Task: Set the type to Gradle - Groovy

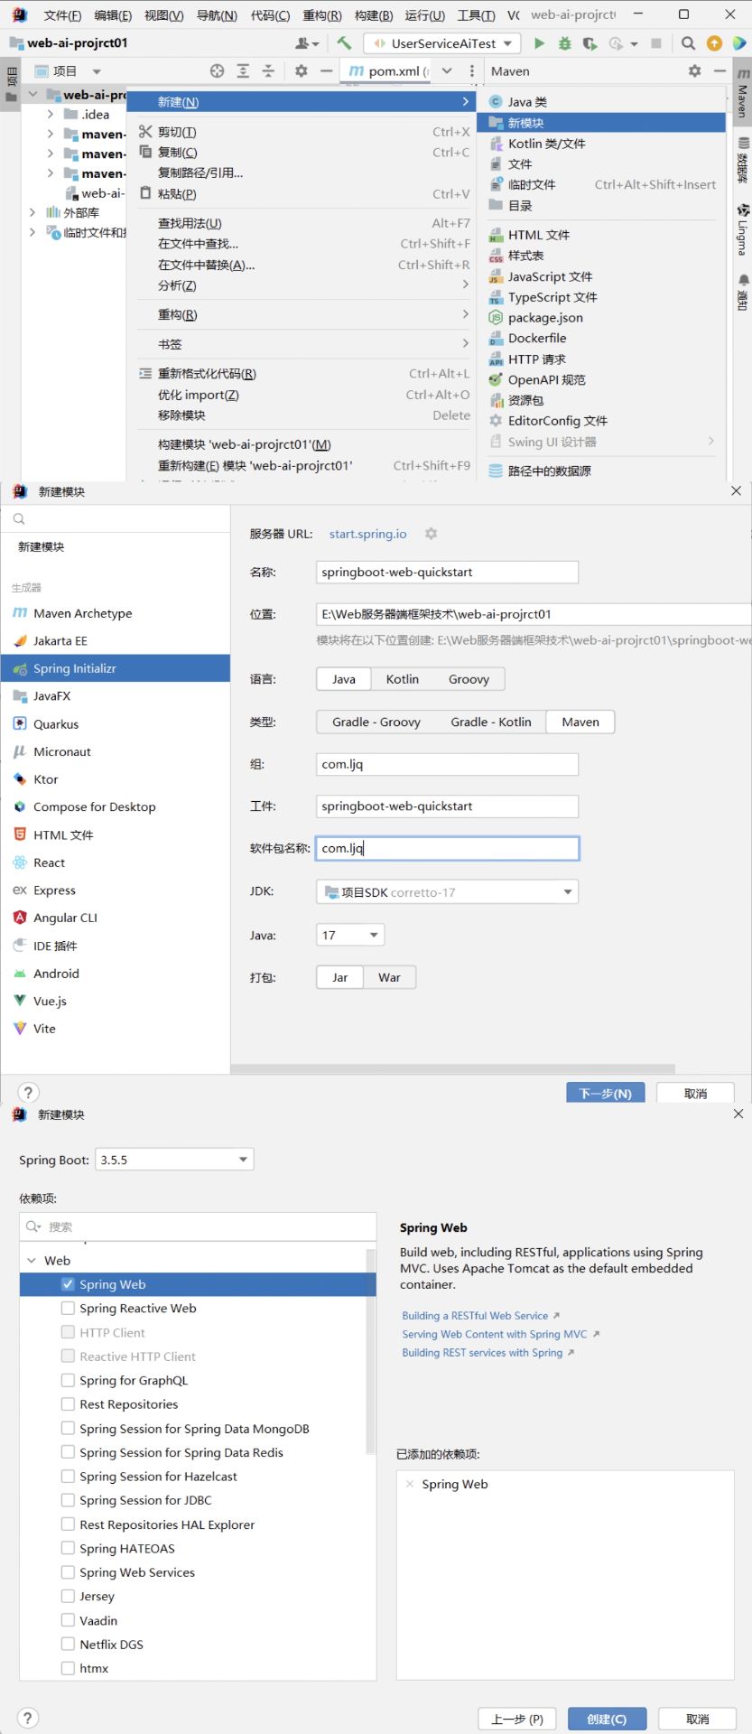Action: [x=376, y=722]
